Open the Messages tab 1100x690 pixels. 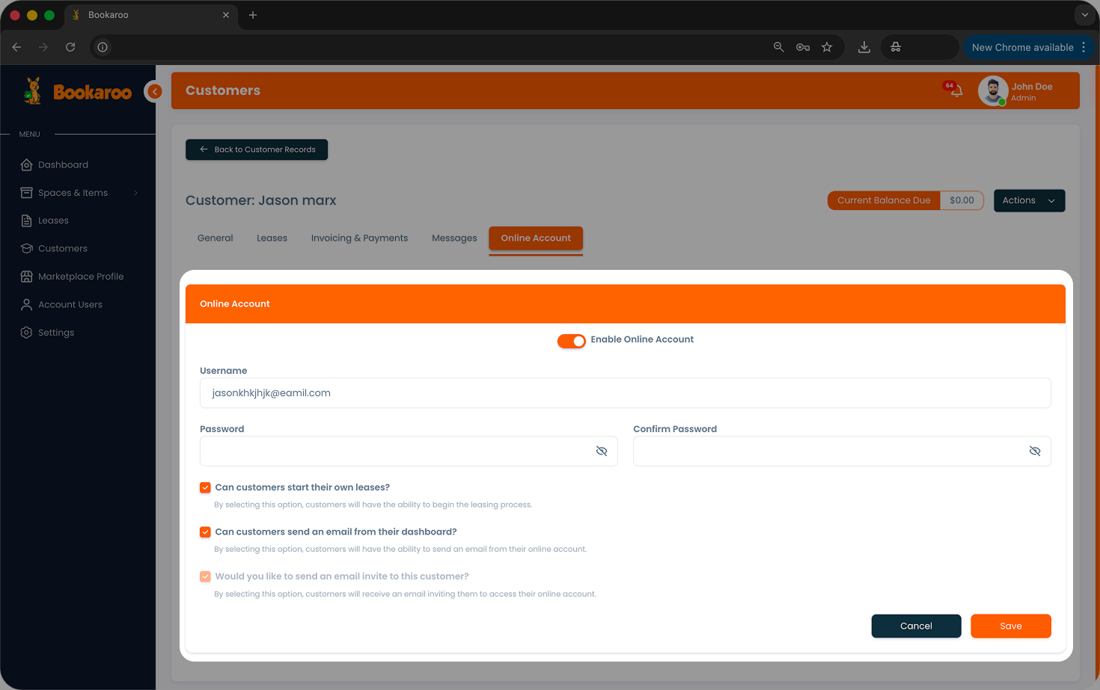tap(454, 238)
